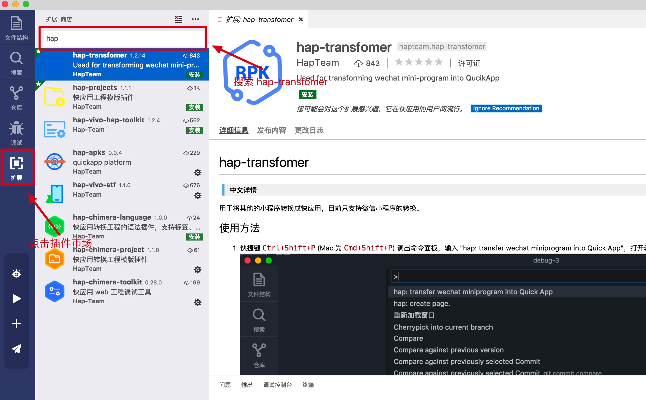Open the 调试控制台 debug console tab

pos(277,385)
